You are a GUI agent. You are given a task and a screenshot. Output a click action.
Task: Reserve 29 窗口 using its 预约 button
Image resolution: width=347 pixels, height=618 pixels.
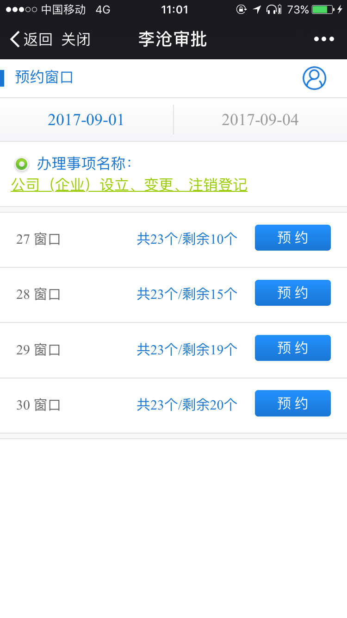coord(292,348)
